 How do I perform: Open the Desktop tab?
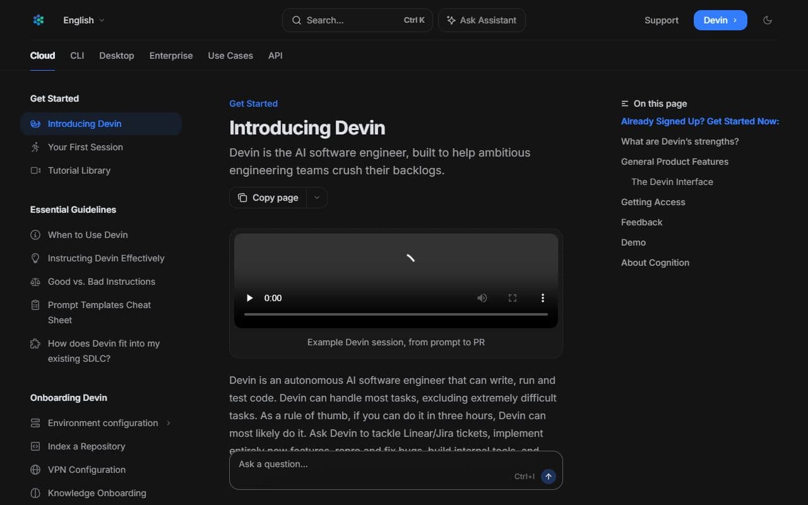pyautogui.click(x=117, y=56)
